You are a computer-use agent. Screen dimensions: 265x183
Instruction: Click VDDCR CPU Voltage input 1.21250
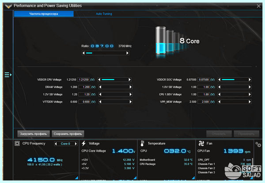[83, 80]
